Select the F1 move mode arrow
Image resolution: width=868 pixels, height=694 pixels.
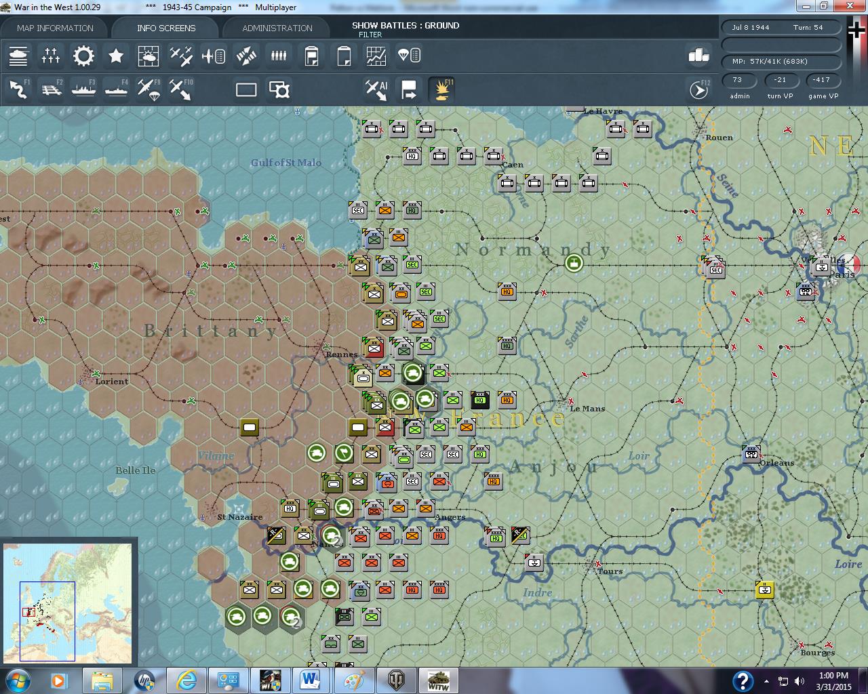[18, 89]
